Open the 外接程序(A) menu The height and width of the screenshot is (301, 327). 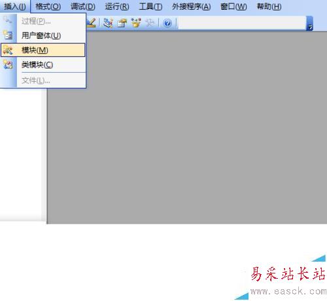point(191,7)
